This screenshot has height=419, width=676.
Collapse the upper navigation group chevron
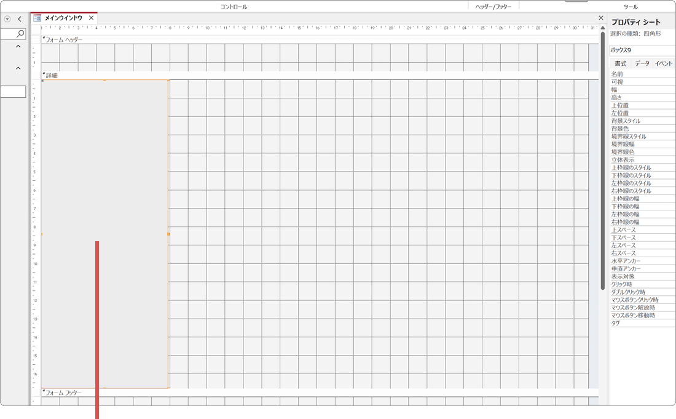(18, 47)
